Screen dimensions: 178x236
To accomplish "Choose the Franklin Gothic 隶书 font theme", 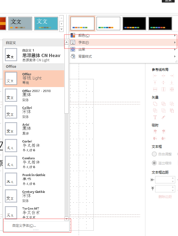I will pyautogui.click(x=34, y=179).
